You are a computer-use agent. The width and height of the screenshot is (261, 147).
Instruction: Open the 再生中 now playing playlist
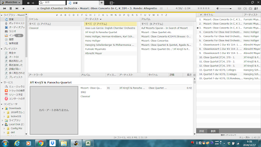pyautogui.click(x=12, y=53)
